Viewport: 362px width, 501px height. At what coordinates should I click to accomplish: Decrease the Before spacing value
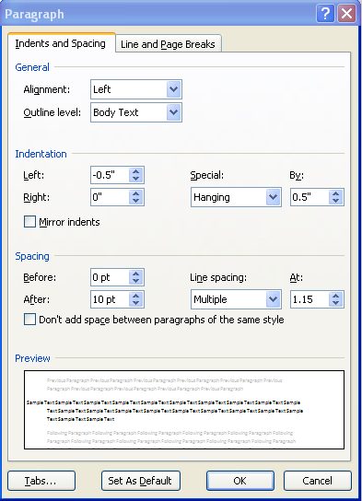pyautogui.click(x=136, y=281)
